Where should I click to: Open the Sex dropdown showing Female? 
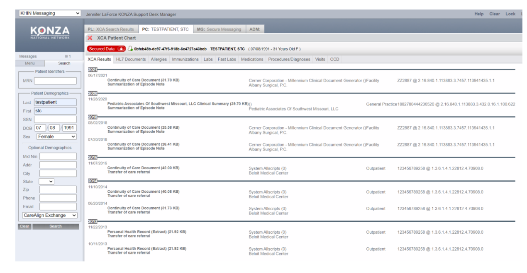point(56,136)
